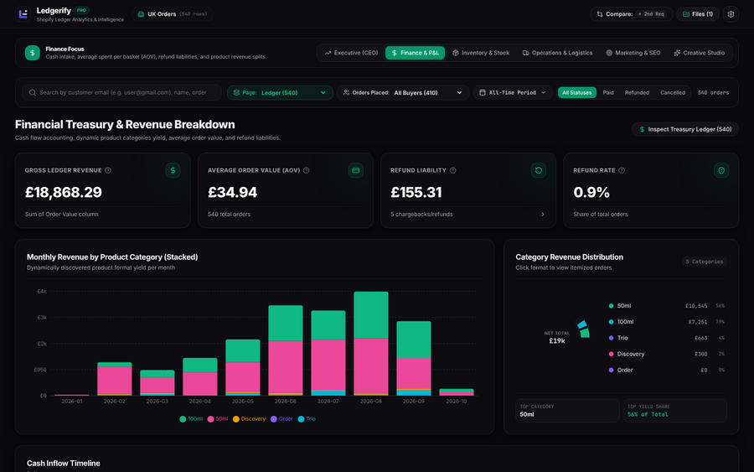Click the Top Category 50ml tile
This screenshot has height=472, width=754.
[567, 411]
